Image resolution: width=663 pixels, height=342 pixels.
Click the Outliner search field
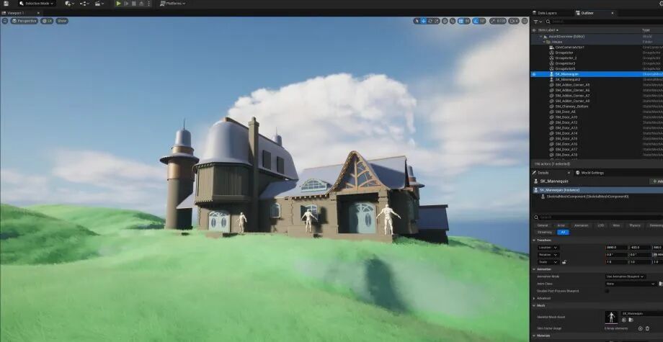click(605, 22)
